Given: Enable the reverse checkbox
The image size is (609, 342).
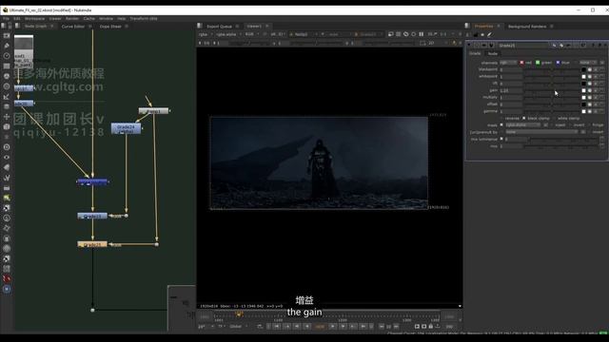Looking at the screenshot, I should 502,118.
